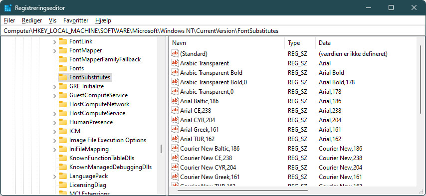Click the Registreringseditor app icon in title bar

point(8,8)
